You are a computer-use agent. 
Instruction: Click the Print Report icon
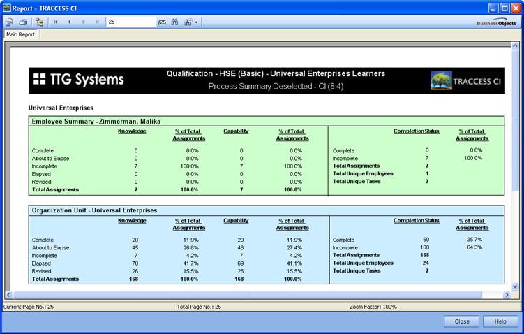(23, 22)
